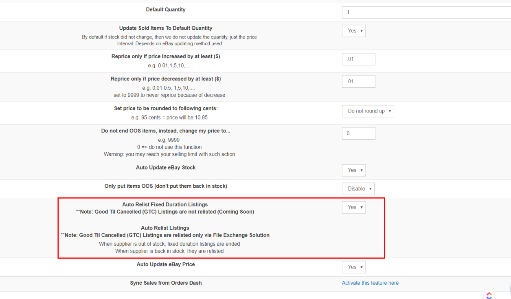Screen dimensions: 511x299
Task: Select the Default Quantity label
Action: tap(166, 9)
